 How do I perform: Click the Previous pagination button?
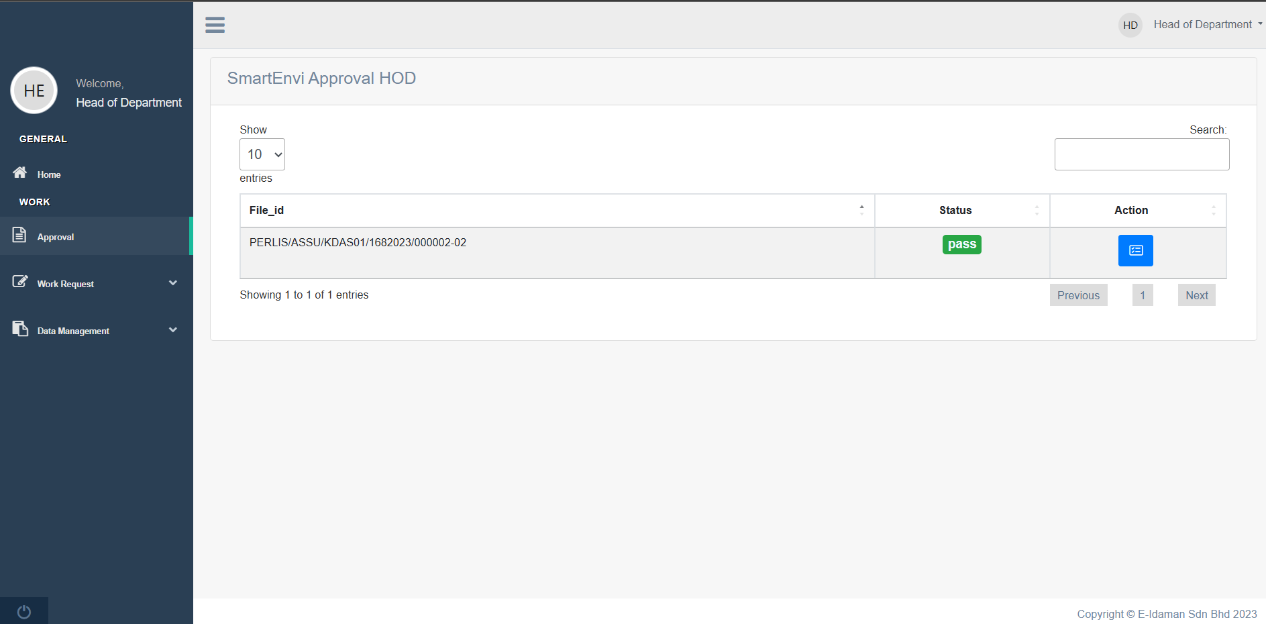tap(1078, 295)
